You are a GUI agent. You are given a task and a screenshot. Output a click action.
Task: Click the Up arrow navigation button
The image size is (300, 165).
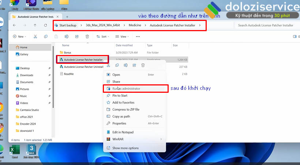tap(35, 25)
